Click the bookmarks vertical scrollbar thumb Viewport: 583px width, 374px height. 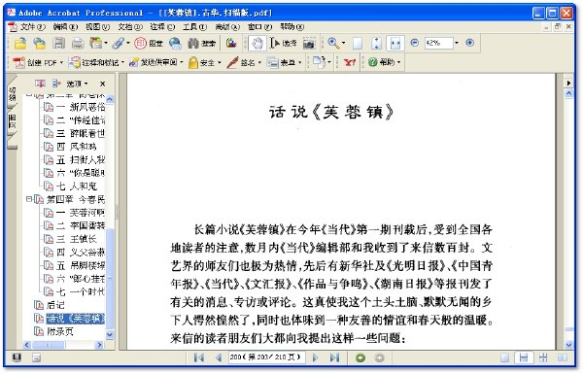(110, 278)
